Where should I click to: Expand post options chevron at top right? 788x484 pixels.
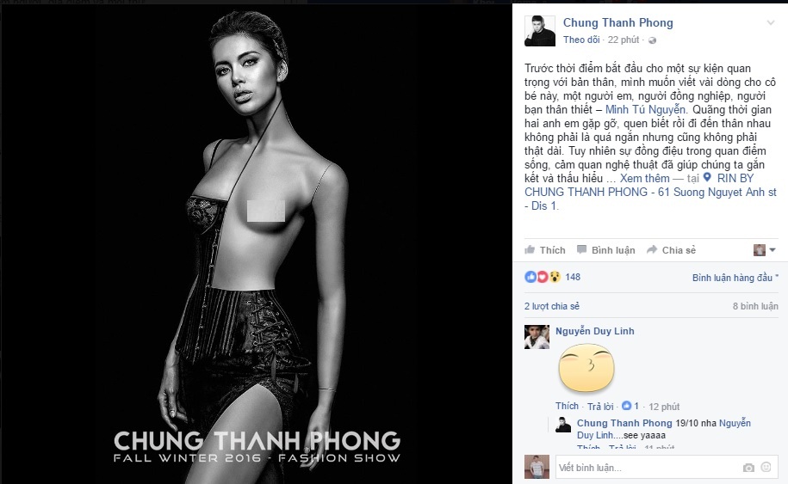pyautogui.click(x=771, y=22)
